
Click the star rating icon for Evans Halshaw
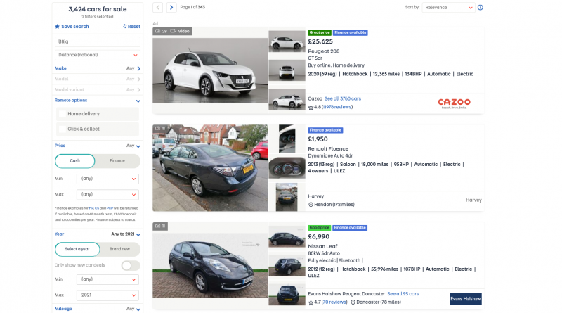tap(311, 302)
